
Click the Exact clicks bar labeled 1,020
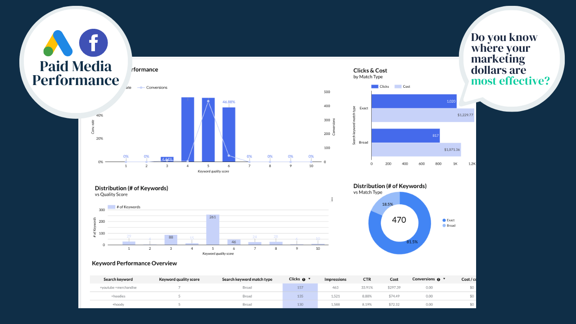[414, 101]
